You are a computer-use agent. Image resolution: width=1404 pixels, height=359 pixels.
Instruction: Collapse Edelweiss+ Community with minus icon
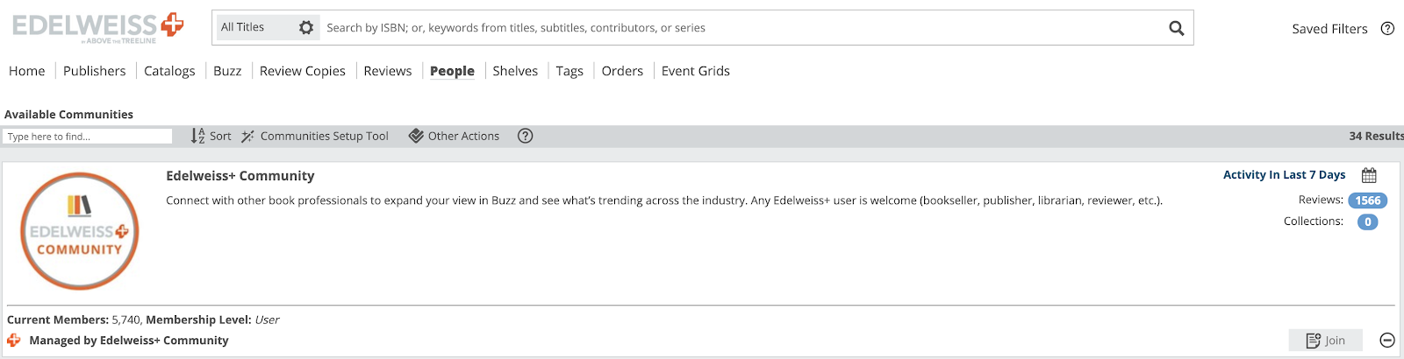[x=1387, y=340]
